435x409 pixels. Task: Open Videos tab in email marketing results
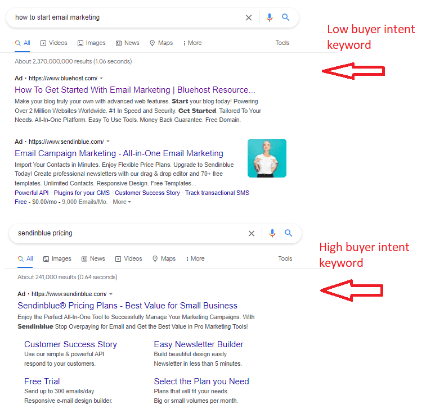click(x=54, y=43)
